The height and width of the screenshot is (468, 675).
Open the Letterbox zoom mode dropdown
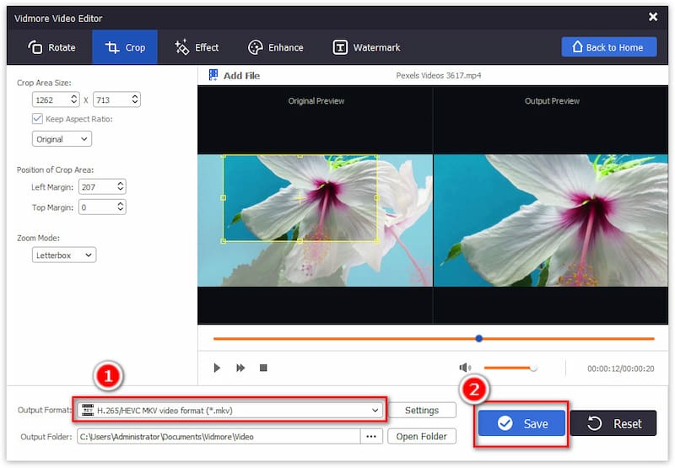[x=64, y=254]
